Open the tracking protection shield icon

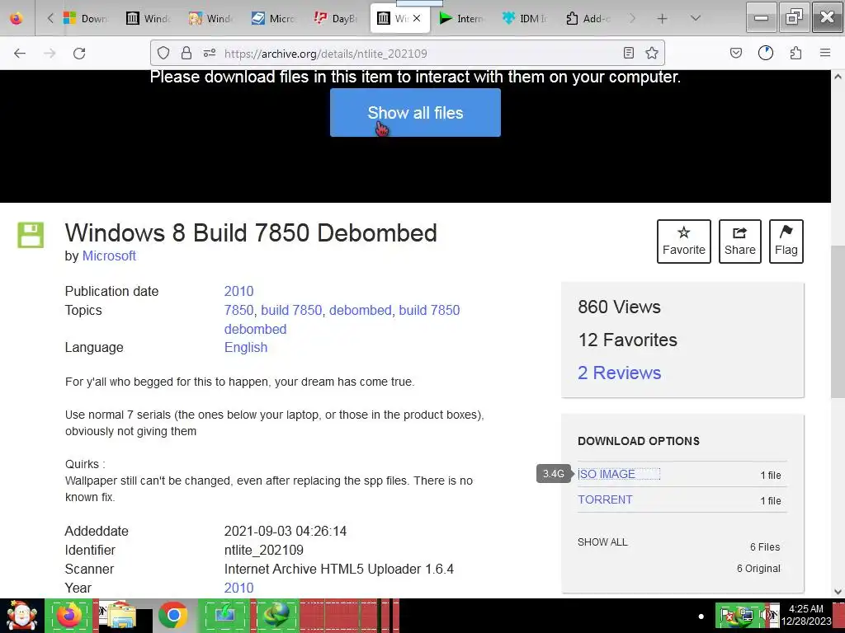[x=163, y=53]
